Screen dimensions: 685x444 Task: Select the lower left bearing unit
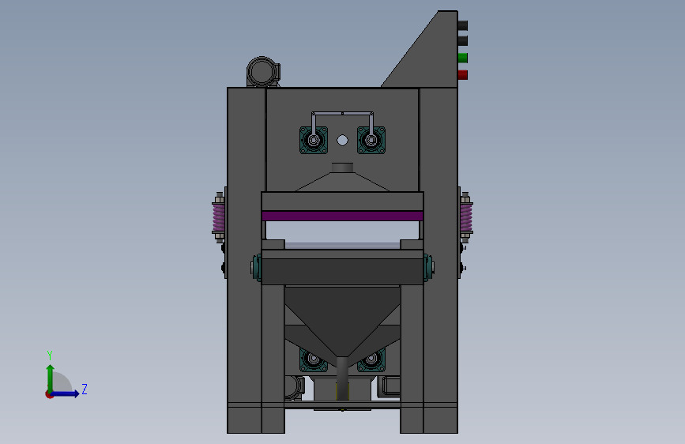(x=311, y=360)
